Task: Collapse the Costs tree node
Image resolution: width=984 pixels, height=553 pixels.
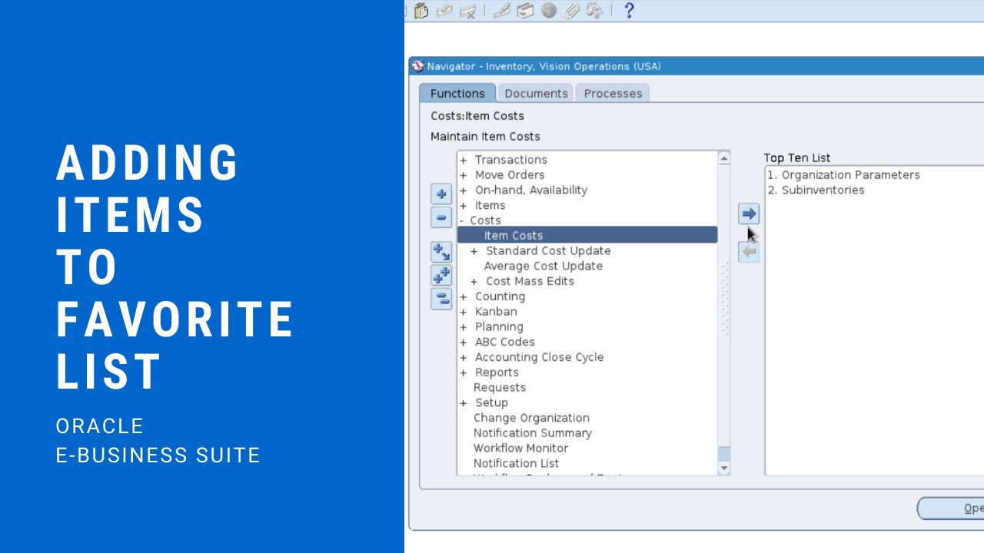Action: point(462,220)
